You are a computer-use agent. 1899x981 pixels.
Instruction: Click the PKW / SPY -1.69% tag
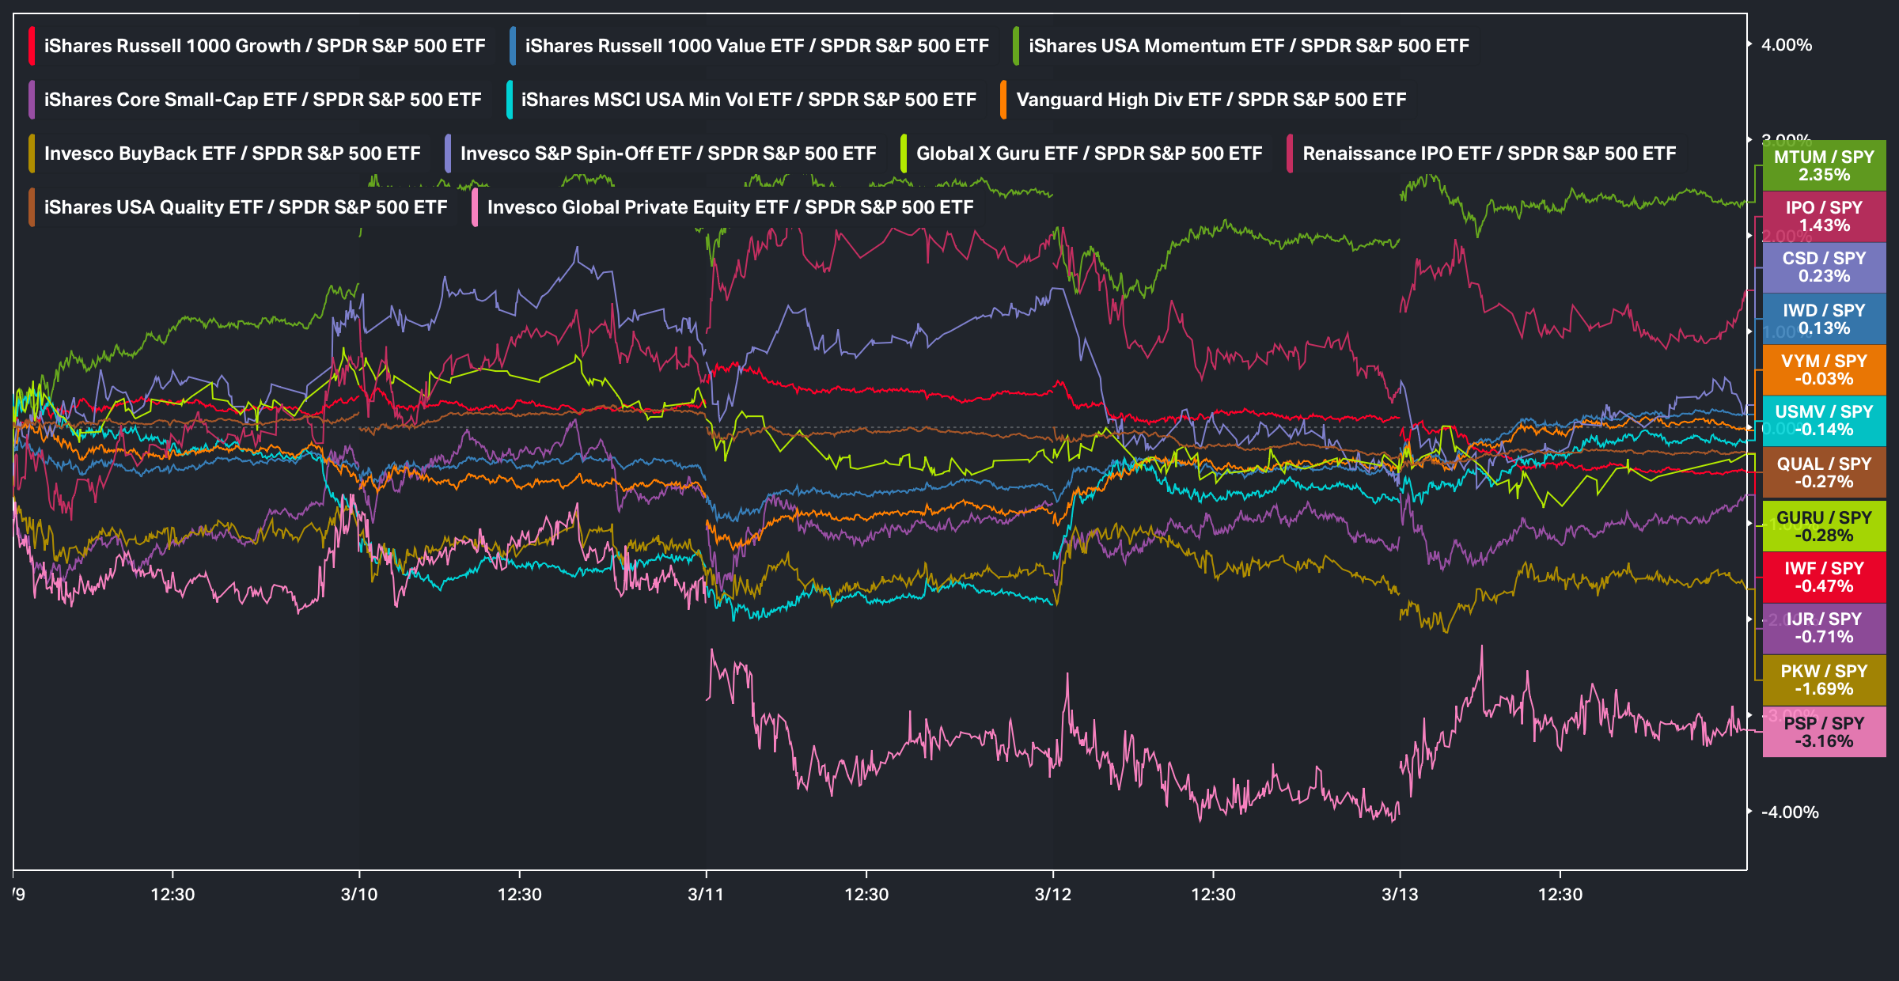[1824, 680]
